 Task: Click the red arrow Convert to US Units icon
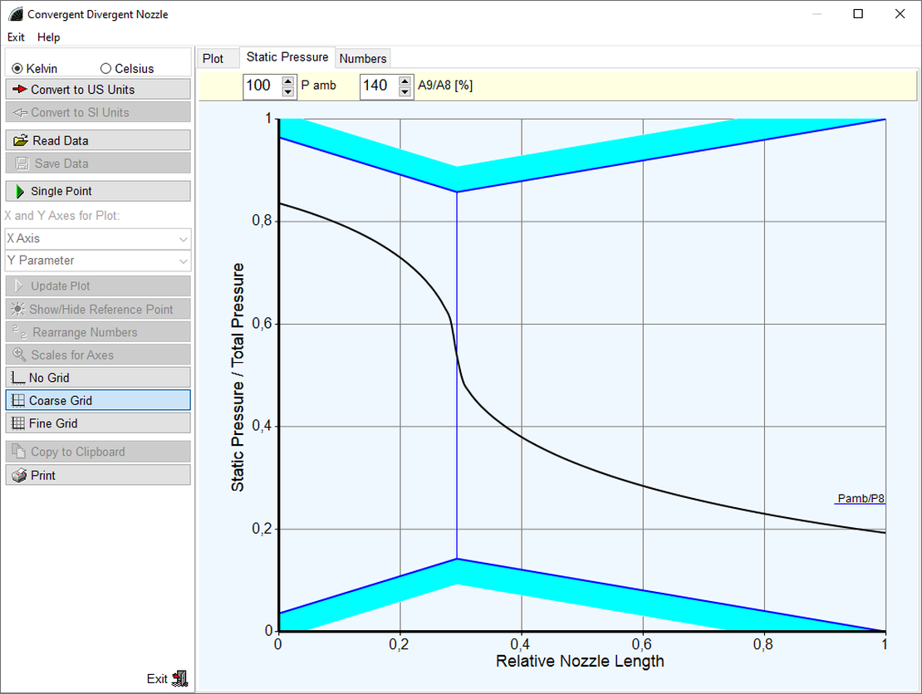[21, 90]
